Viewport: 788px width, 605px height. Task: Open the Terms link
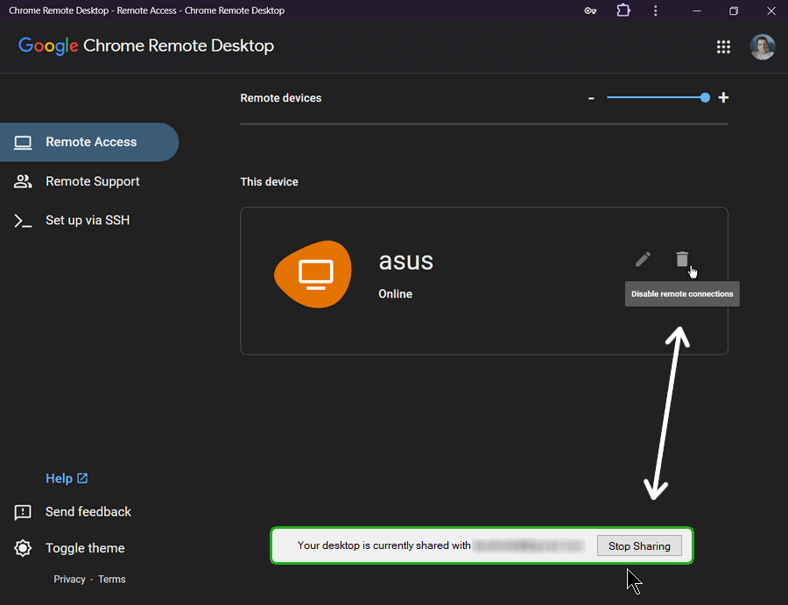pyautogui.click(x=111, y=580)
